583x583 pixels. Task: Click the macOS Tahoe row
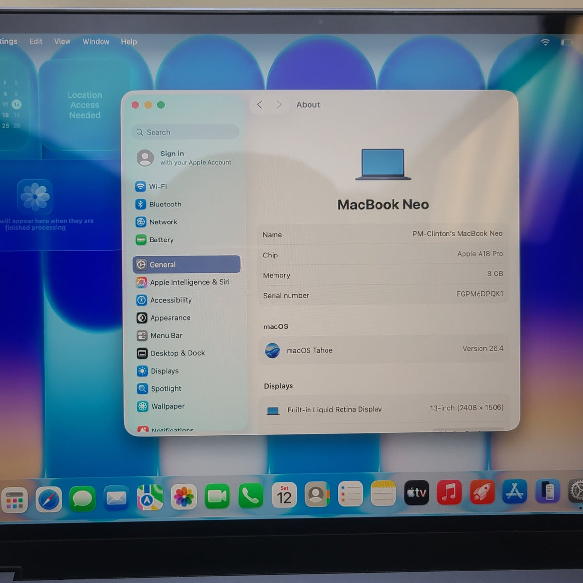(x=383, y=350)
